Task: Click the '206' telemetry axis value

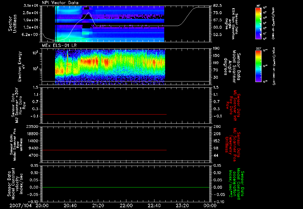Action: 216,134
